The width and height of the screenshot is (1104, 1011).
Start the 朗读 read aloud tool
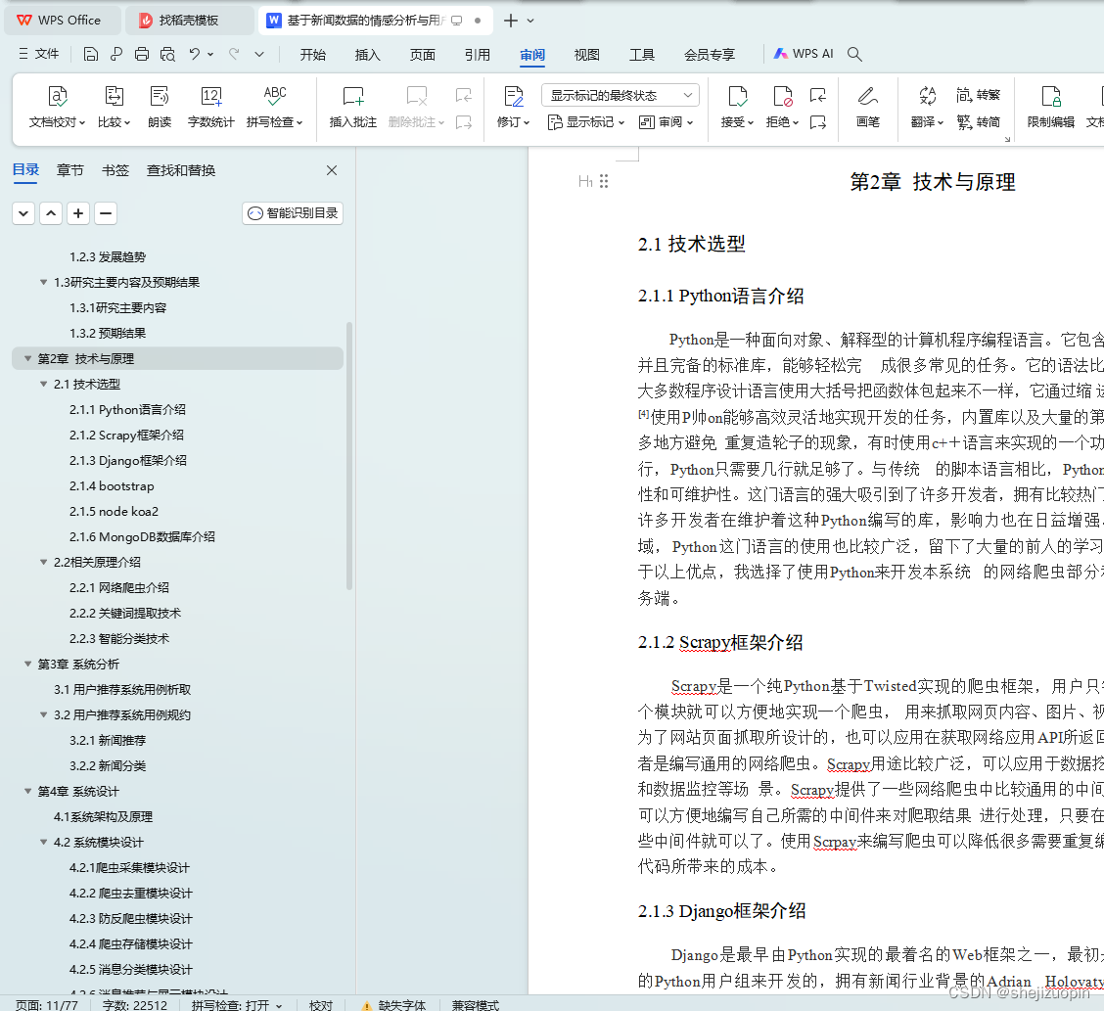click(160, 107)
